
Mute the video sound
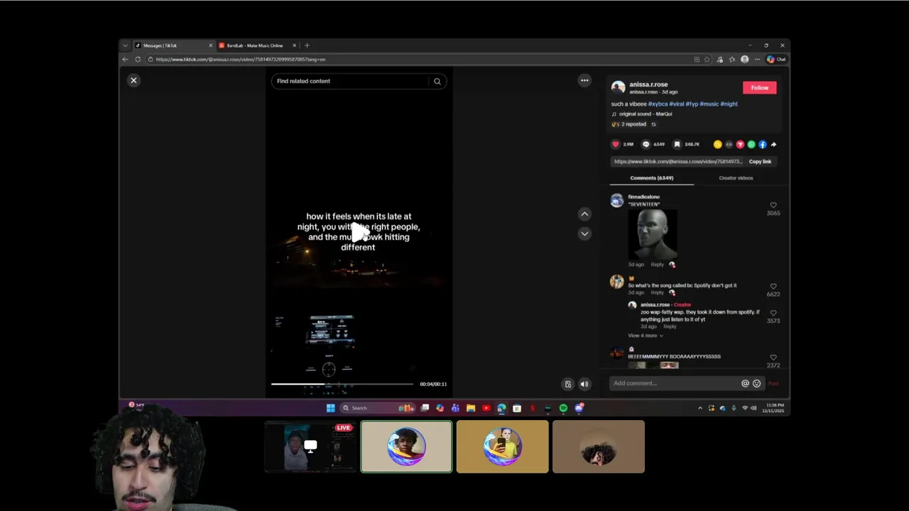(x=584, y=384)
